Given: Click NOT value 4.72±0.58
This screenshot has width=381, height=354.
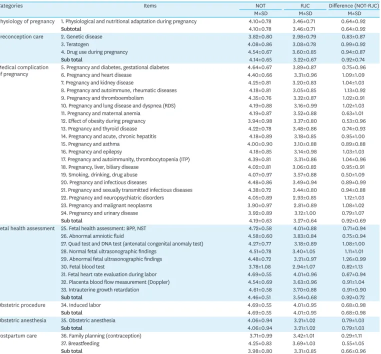Looking at the screenshot, I should pos(260,228).
